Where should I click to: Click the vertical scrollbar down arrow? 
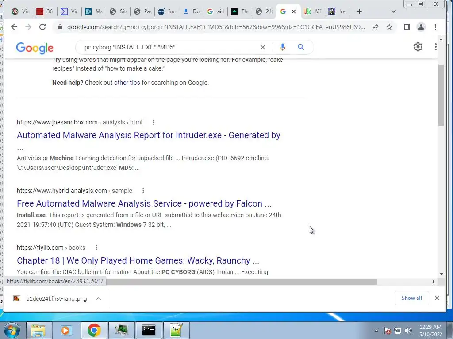tap(441, 274)
